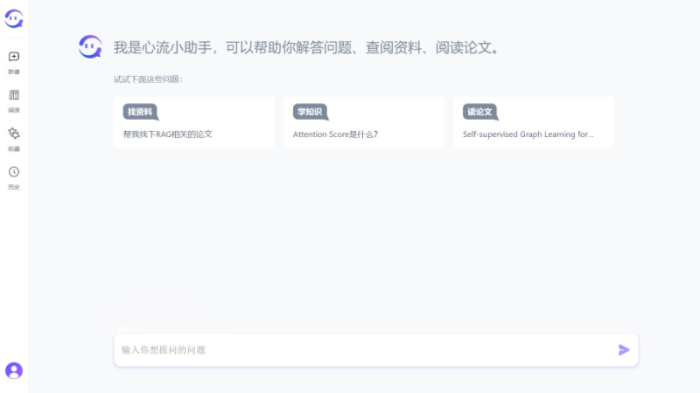This screenshot has height=393, width=700.
Task: Select the 找资料 tag bubble
Action: (139, 112)
